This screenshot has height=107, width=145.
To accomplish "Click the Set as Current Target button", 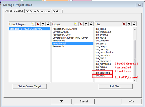I will (x=30, y=86).
